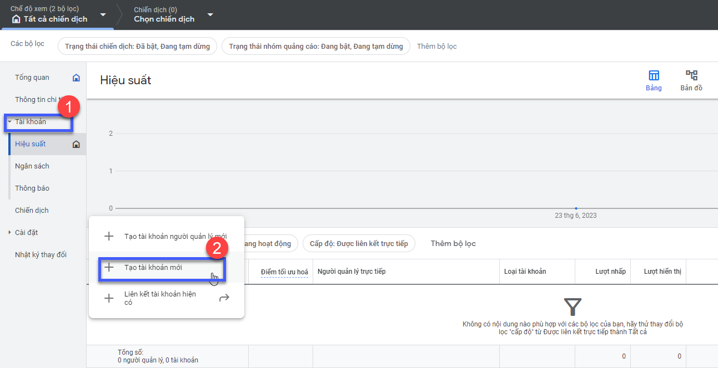Select Ngân sách in sidebar

[32, 166]
